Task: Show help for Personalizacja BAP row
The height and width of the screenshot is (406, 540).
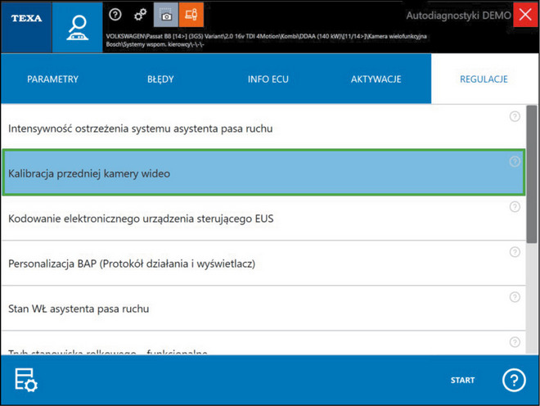Action: coord(515,252)
